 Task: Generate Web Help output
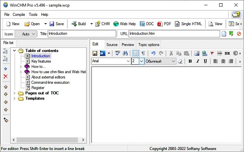(124, 24)
